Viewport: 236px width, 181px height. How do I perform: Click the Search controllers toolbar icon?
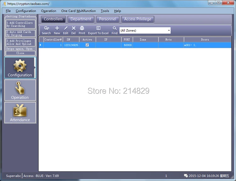tap(46, 30)
